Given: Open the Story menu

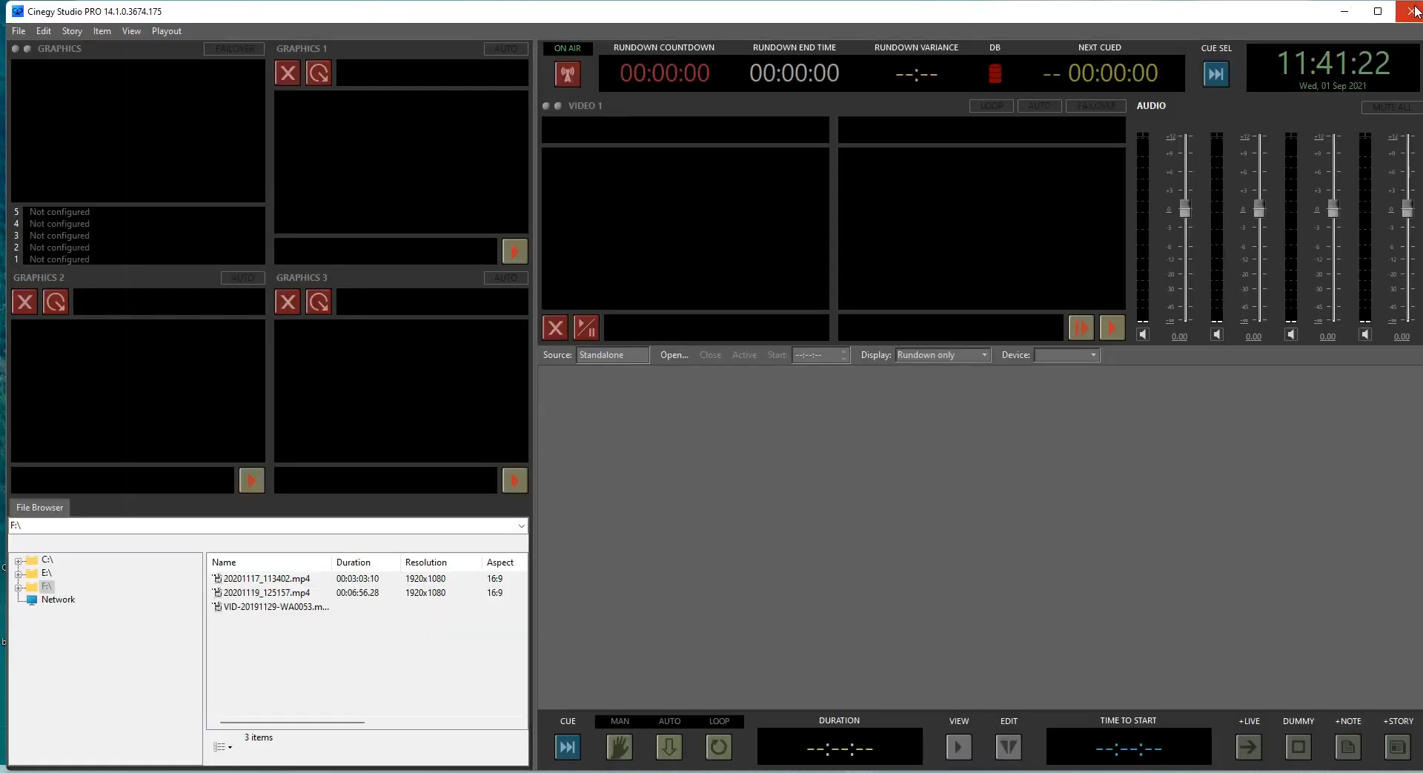Looking at the screenshot, I should [71, 30].
